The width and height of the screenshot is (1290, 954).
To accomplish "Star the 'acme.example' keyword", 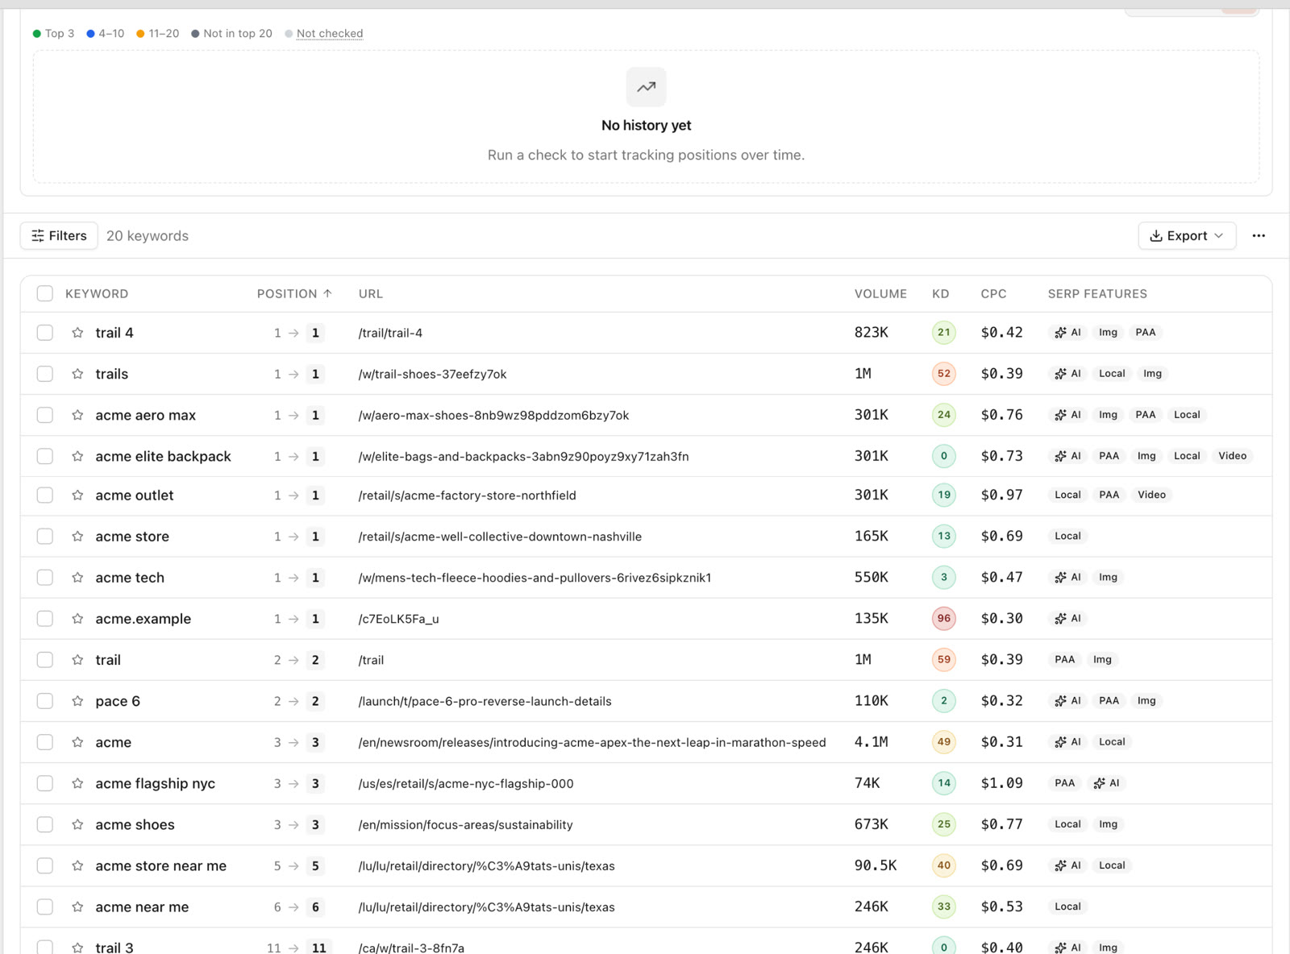I will click(x=77, y=619).
